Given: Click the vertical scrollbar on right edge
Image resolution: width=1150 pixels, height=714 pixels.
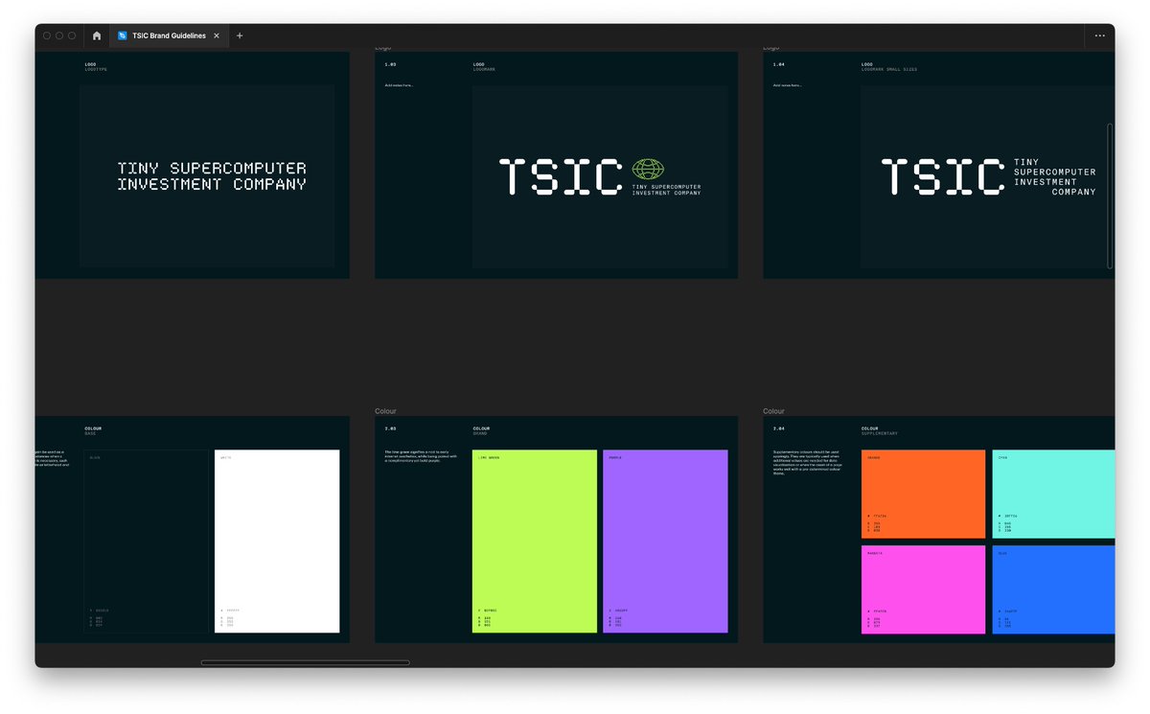Looking at the screenshot, I should (1110, 195).
